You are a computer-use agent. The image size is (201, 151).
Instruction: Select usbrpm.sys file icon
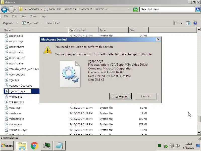point(7,52)
